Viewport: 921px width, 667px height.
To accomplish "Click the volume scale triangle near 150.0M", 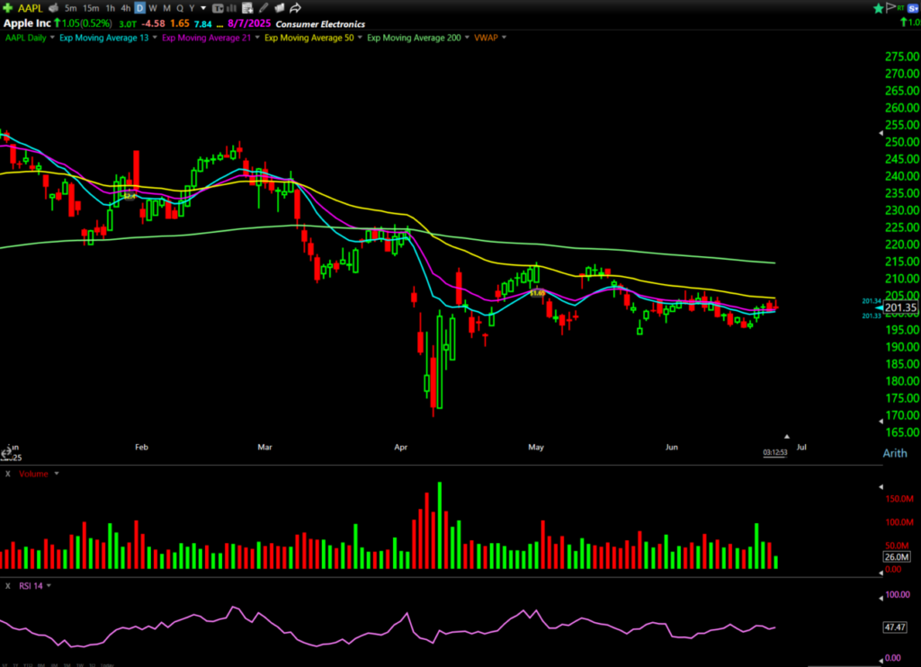I will tap(881, 486).
